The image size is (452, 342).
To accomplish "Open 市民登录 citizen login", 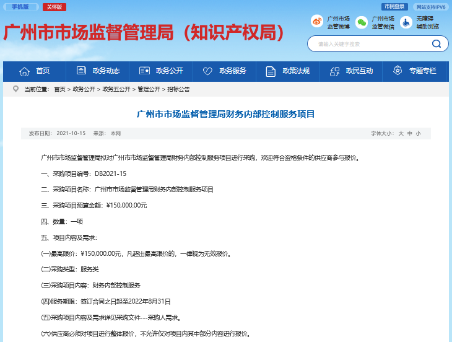I will (394, 7).
